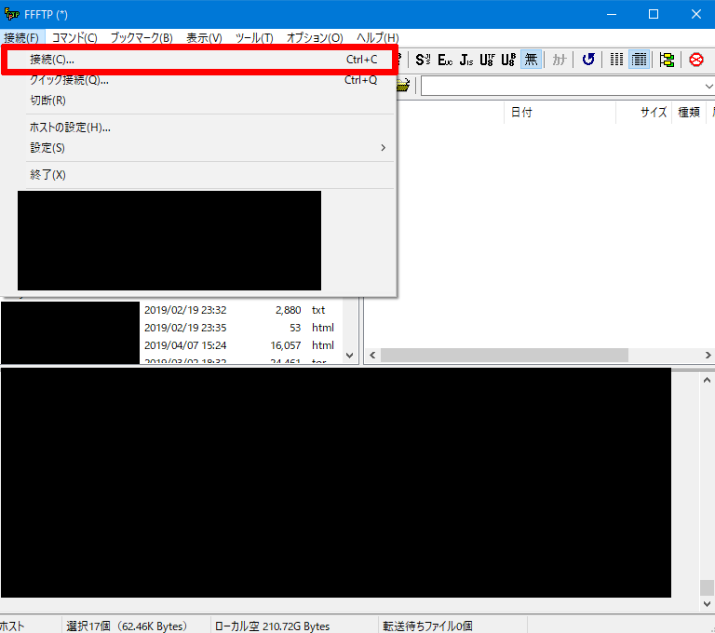Click the folder sync tree icon

(667, 60)
